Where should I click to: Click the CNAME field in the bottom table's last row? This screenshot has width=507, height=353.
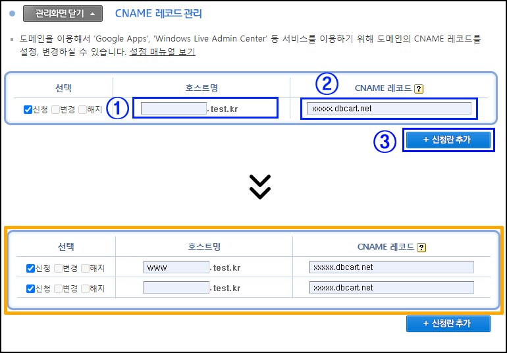(391, 288)
